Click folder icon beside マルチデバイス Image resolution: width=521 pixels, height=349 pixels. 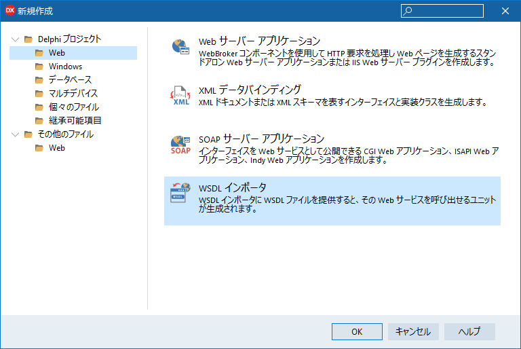click(39, 94)
